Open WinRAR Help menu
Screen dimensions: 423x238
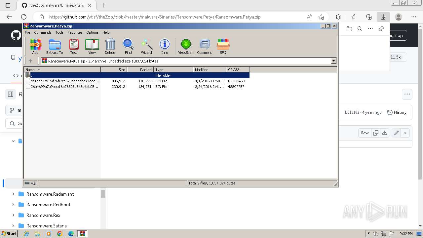click(106, 32)
